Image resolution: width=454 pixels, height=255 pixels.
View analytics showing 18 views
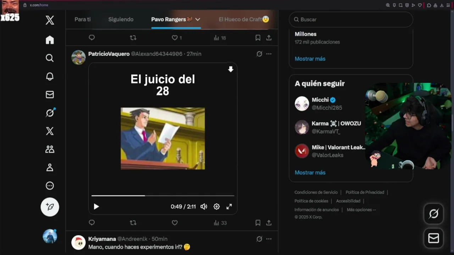(220, 38)
